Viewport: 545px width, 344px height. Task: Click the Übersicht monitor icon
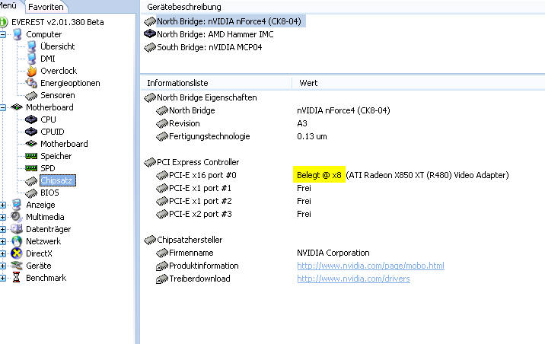(x=32, y=46)
